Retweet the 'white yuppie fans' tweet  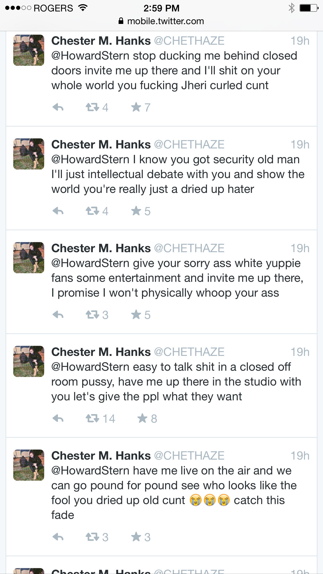(x=92, y=315)
